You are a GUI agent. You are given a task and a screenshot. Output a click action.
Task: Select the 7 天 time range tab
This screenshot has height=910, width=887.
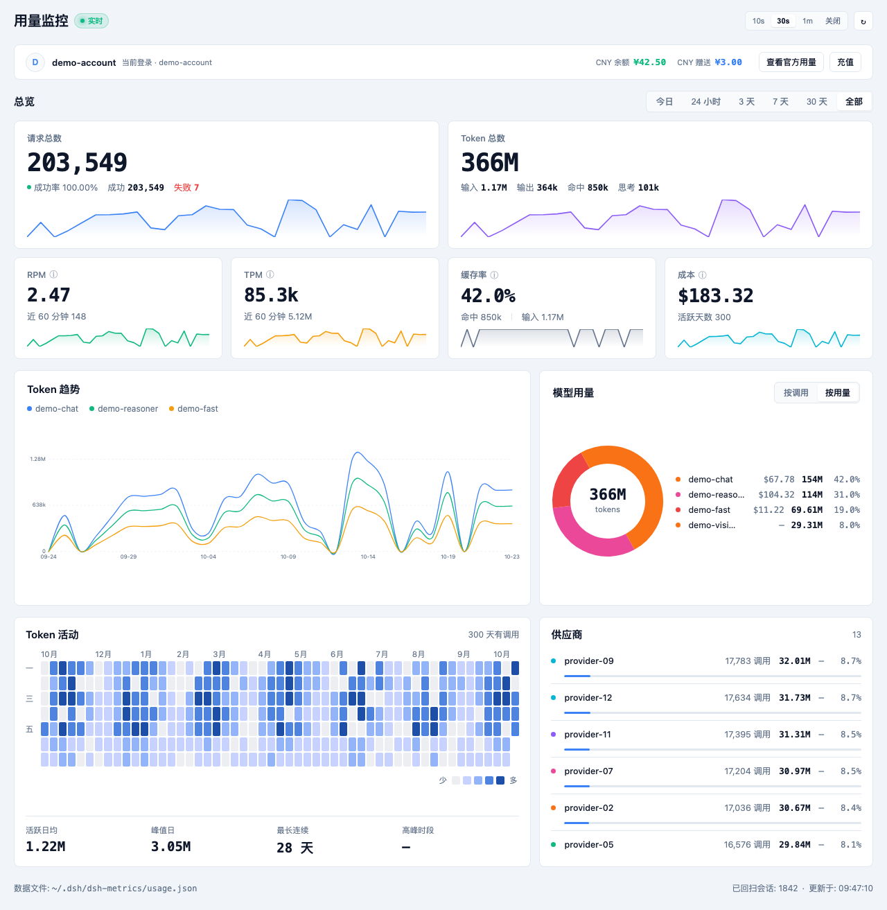coord(780,102)
